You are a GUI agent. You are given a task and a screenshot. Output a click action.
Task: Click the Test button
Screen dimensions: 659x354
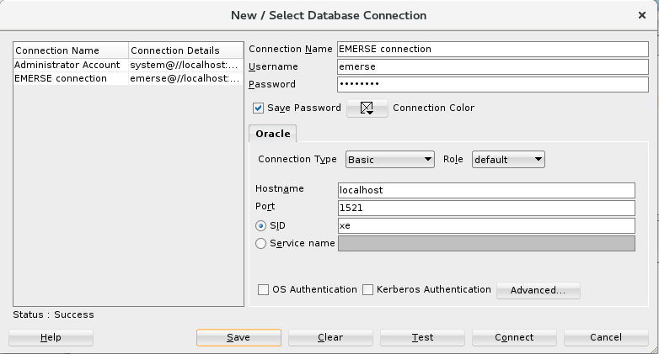pyautogui.click(x=422, y=337)
